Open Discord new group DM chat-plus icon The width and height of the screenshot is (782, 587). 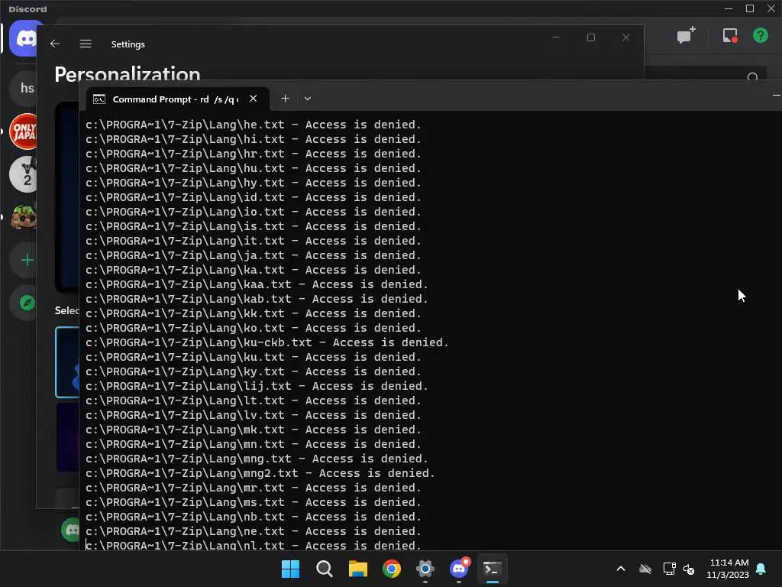[686, 35]
